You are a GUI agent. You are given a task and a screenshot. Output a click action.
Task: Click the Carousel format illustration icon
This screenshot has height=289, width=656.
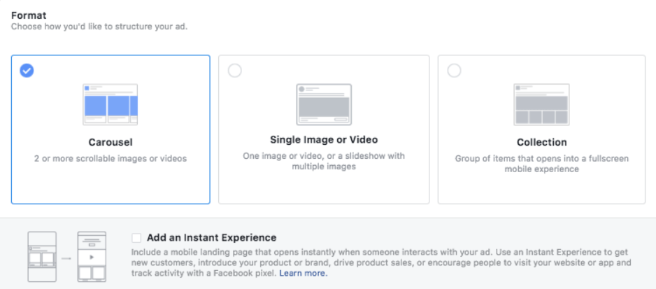110,104
